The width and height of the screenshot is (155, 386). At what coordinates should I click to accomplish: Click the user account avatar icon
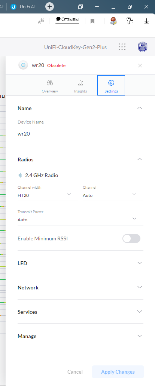point(143,47)
